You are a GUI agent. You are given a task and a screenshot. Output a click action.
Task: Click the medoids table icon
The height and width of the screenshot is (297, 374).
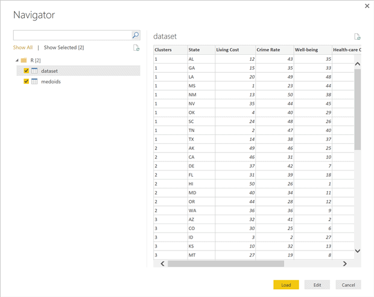34,81
